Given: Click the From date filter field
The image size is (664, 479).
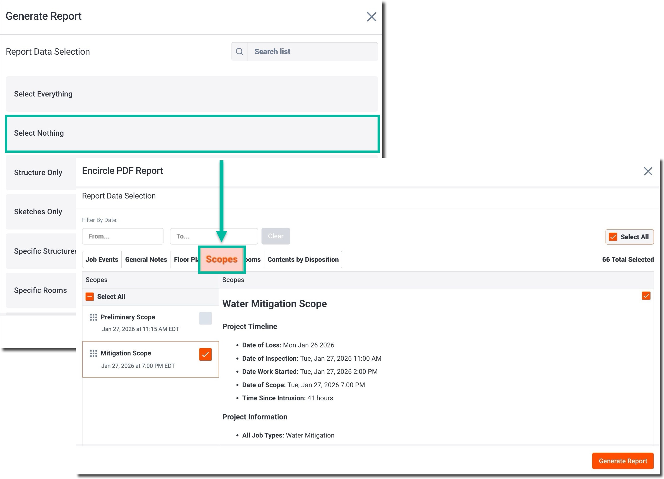Looking at the screenshot, I should point(123,236).
